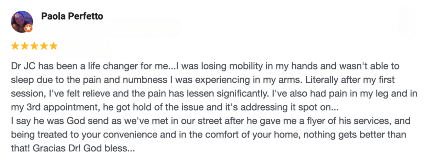Open the Paola Perfetto reviewer name
The width and height of the screenshot is (425, 163).
coord(72,16)
